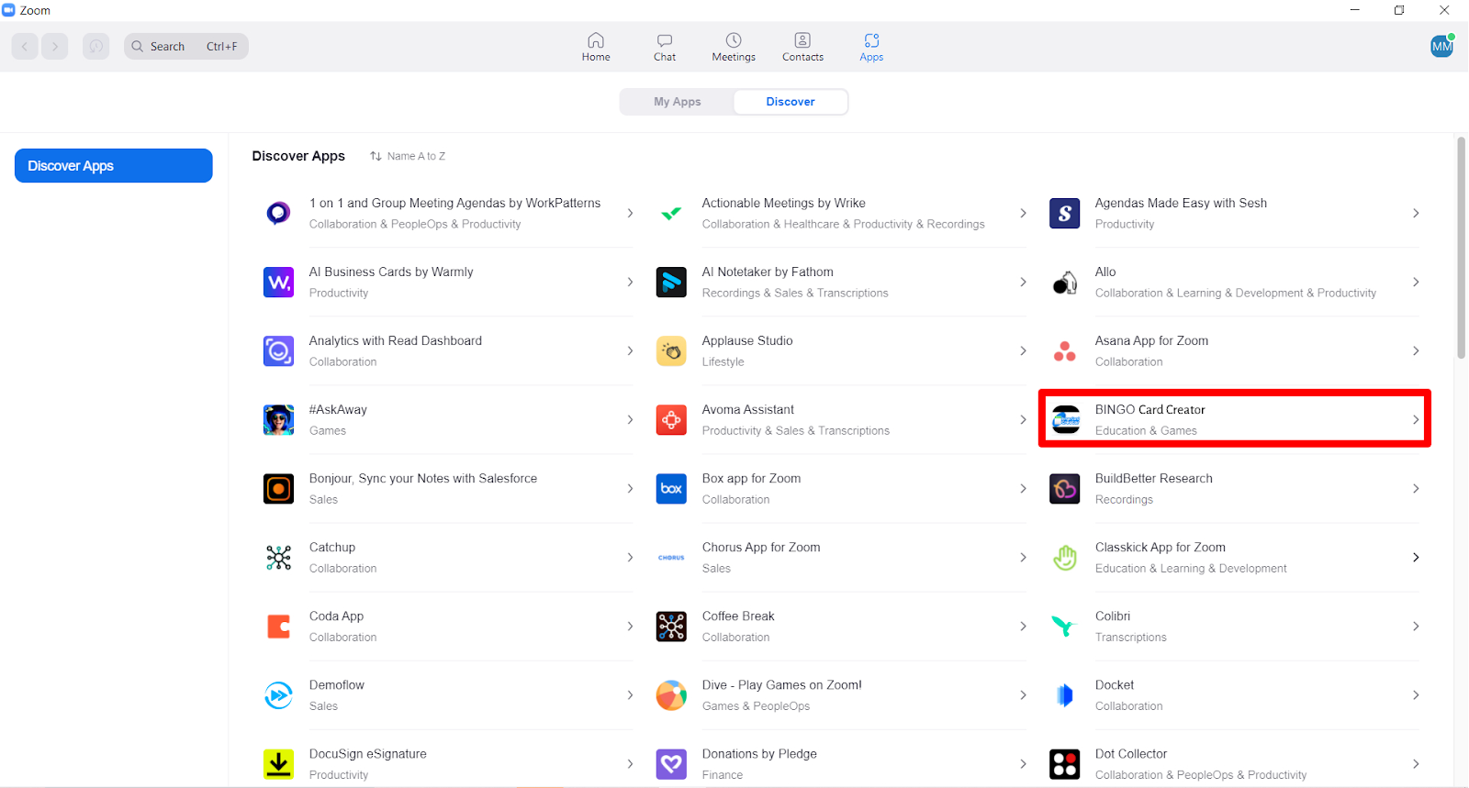Select the Dive games icon

671,695
